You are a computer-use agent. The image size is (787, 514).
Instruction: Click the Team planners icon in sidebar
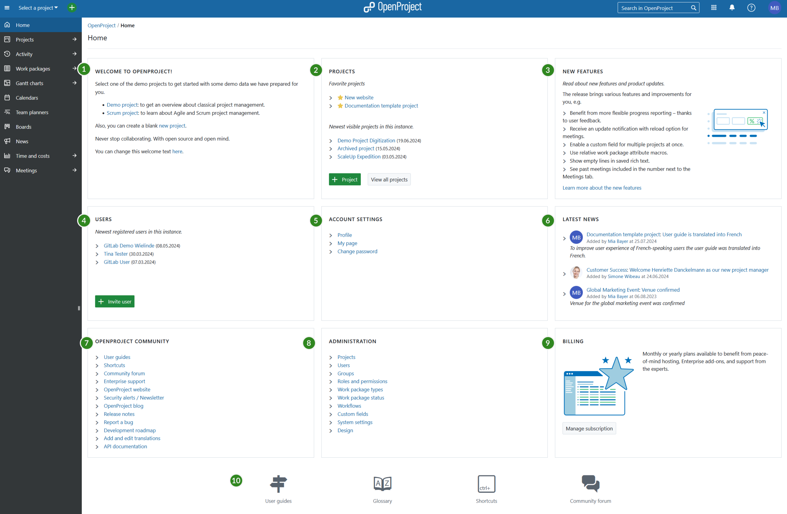click(x=7, y=112)
